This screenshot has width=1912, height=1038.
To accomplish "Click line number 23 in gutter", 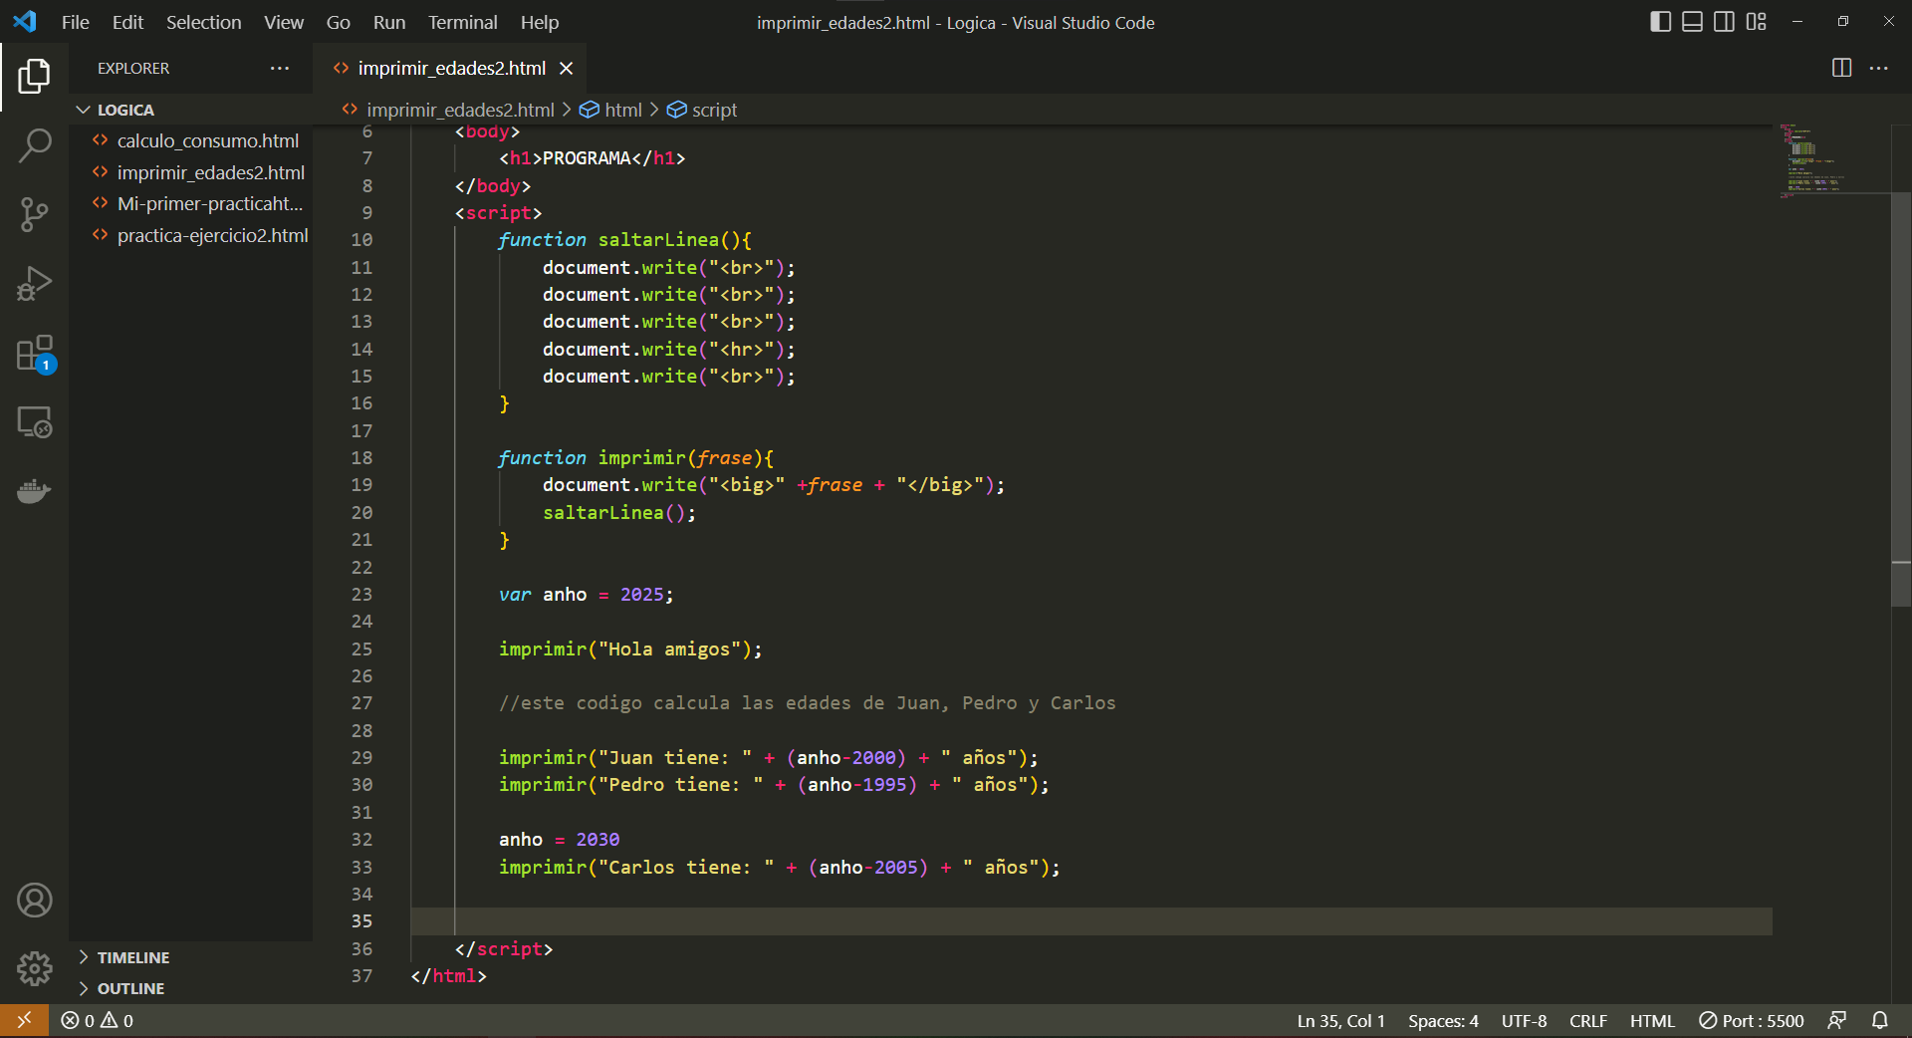I will click(361, 595).
